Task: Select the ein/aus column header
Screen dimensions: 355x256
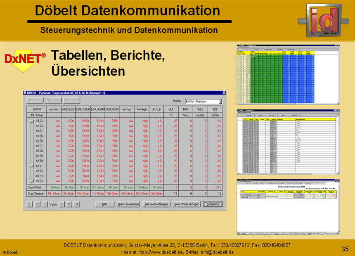Action: 127,109
